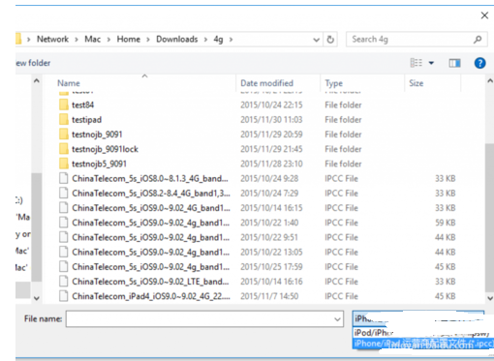The image size is (494, 361).
Task: Select the iPhone/iPad .ipcc filter option
Action: tap(423, 344)
